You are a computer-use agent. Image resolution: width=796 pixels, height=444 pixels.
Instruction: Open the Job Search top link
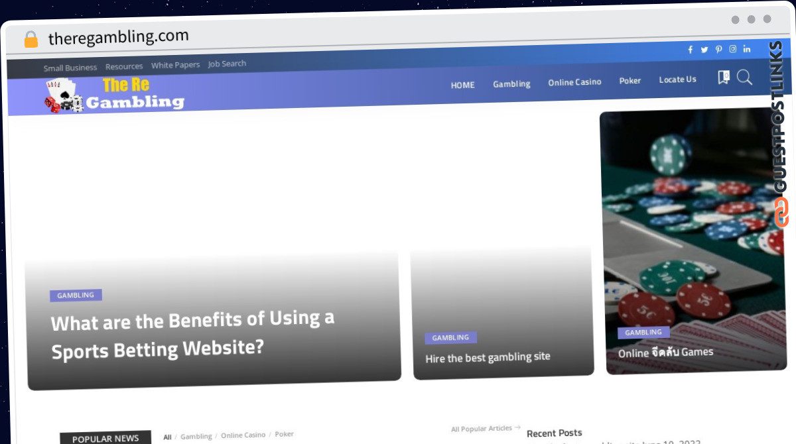[x=227, y=64]
